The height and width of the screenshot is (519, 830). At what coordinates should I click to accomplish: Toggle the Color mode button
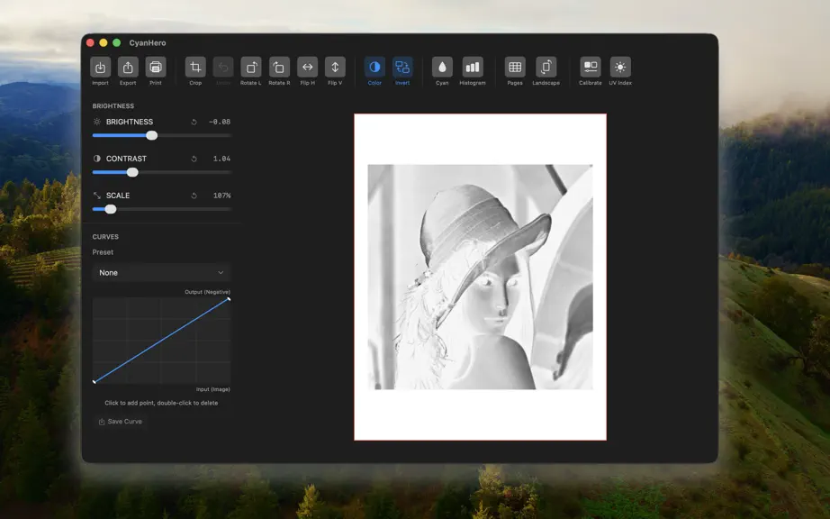[374, 68]
